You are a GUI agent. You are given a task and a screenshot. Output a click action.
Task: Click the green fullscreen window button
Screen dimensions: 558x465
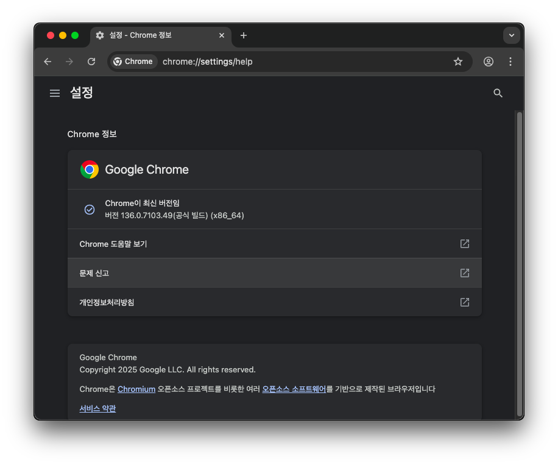click(75, 35)
